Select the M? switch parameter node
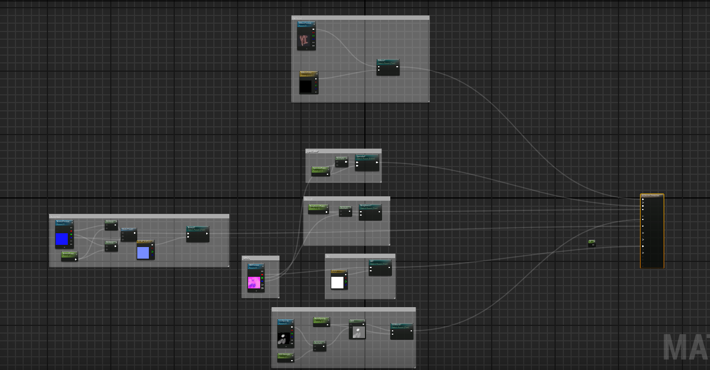Image resolution: width=710 pixels, height=370 pixels. coord(380,267)
